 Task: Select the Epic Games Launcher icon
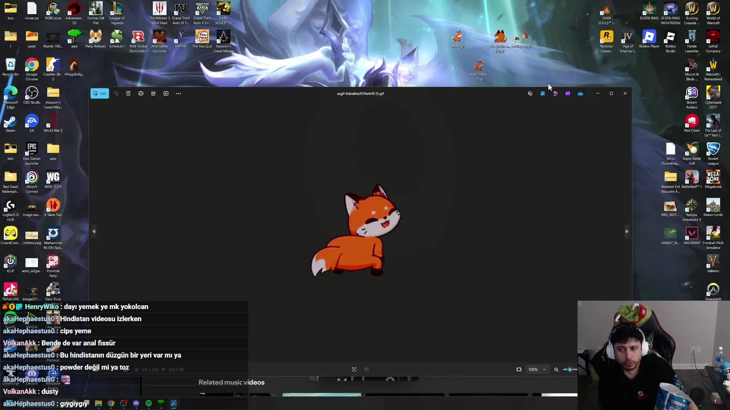(x=32, y=154)
